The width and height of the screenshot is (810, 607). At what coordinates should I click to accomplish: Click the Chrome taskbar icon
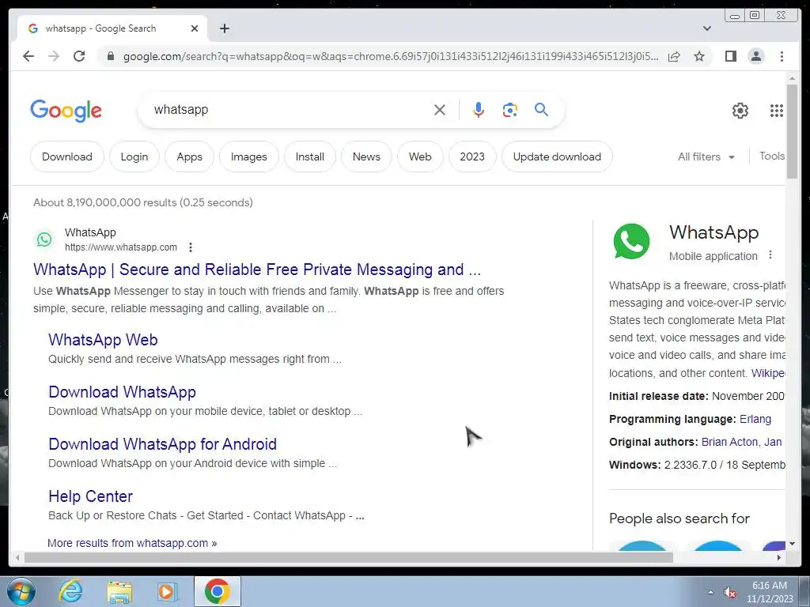(217, 591)
